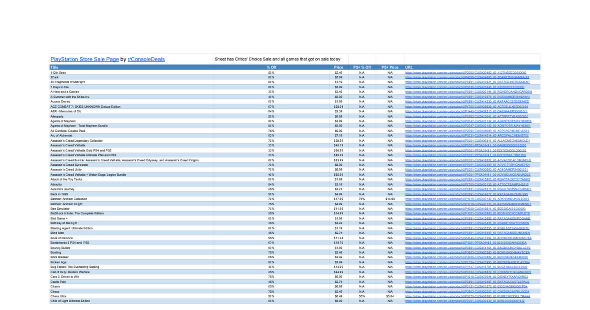The width and height of the screenshot is (590, 310).
Task: Select the 'Access Denied' title cell
Action: [132, 101]
